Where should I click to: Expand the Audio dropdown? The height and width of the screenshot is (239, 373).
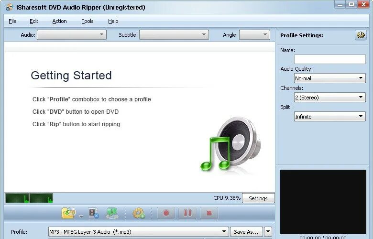72,35
